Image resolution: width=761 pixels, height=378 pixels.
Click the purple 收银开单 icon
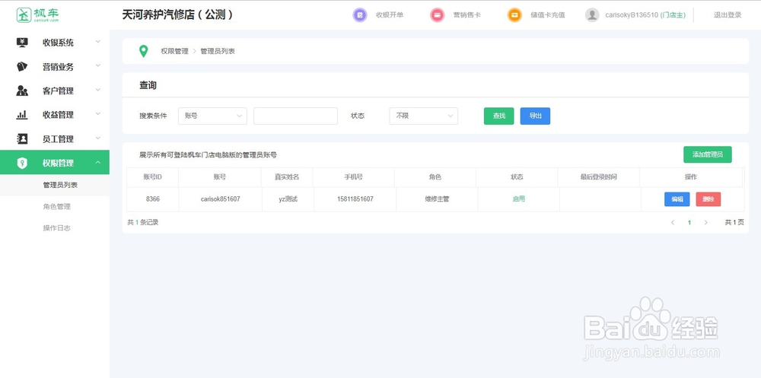point(360,15)
